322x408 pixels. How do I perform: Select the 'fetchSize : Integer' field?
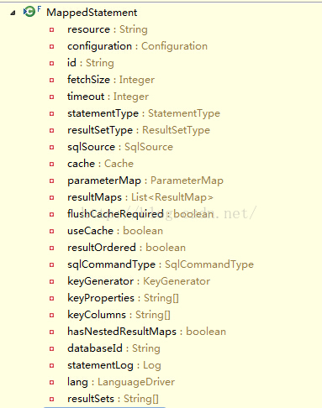111,80
